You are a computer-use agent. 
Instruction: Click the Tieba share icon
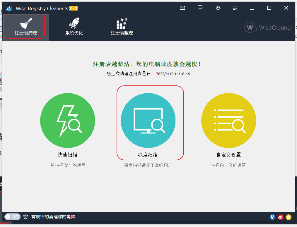tap(272, 217)
